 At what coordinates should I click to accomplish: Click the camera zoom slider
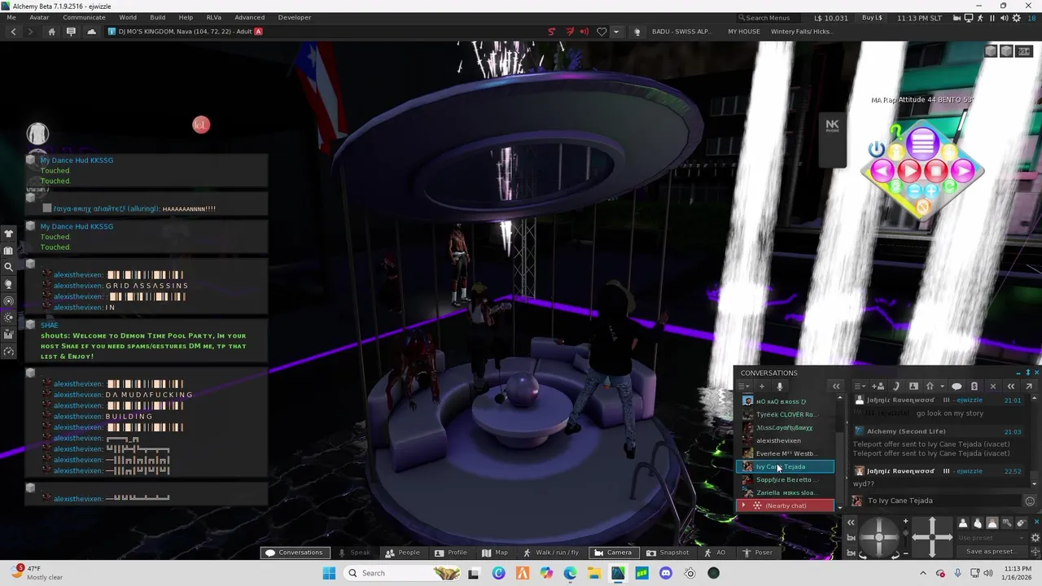point(905,537)
